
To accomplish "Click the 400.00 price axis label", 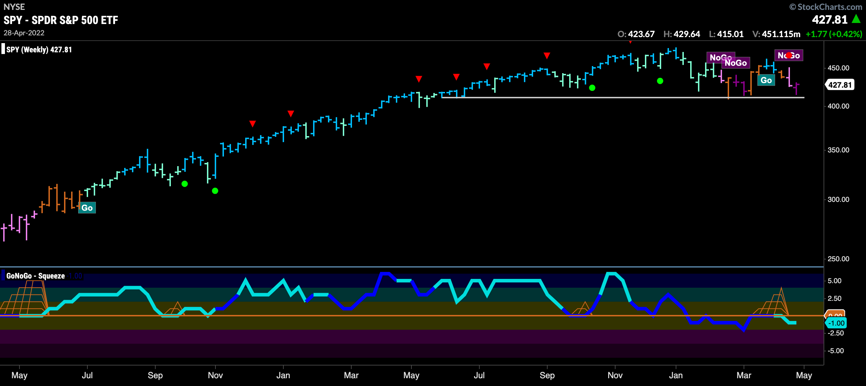I will coord(838,106).
